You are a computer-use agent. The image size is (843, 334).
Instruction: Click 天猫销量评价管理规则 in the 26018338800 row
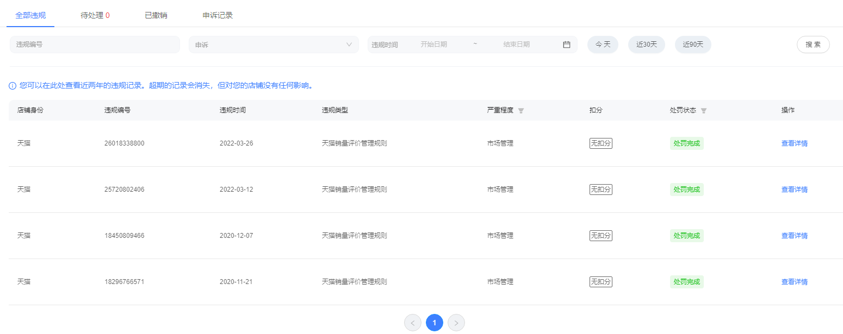coord(355,143)
